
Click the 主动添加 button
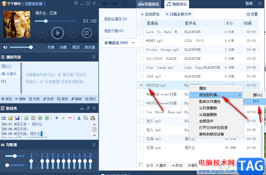coord(150,14)
